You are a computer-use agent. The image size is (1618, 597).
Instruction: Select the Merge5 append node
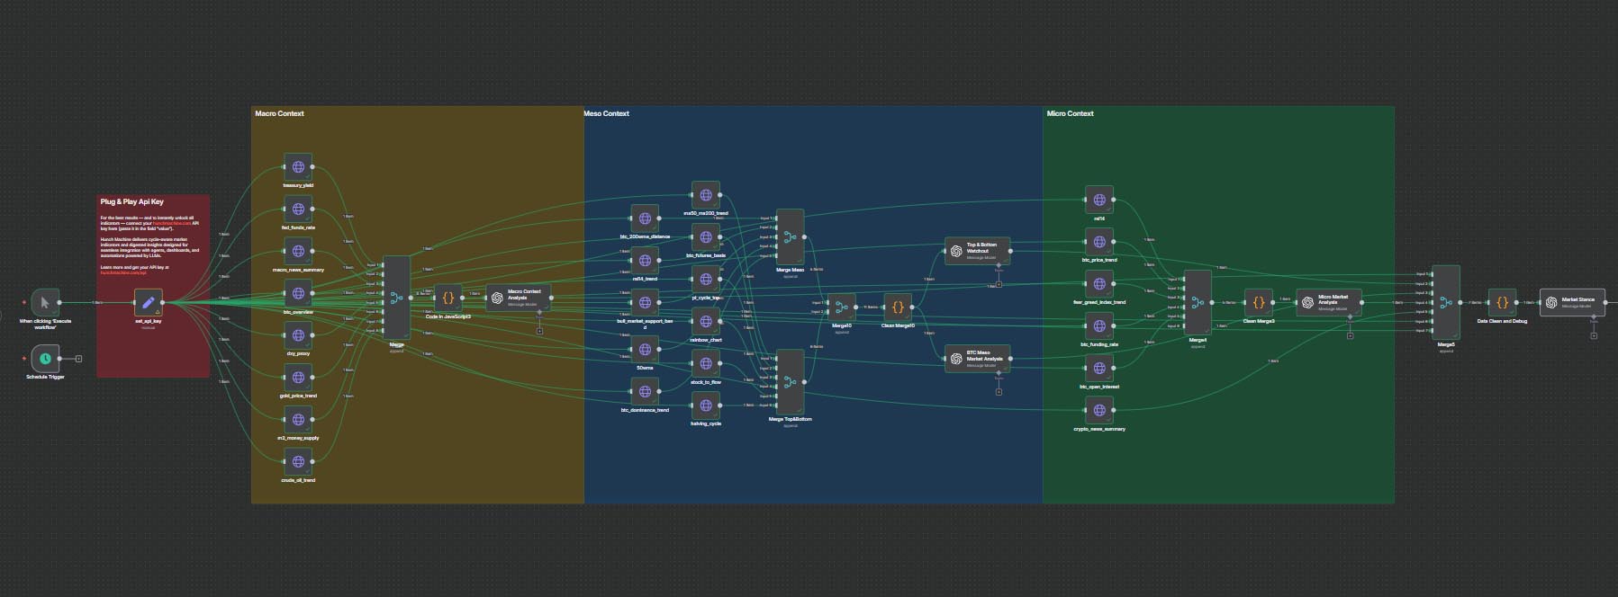1445,302
